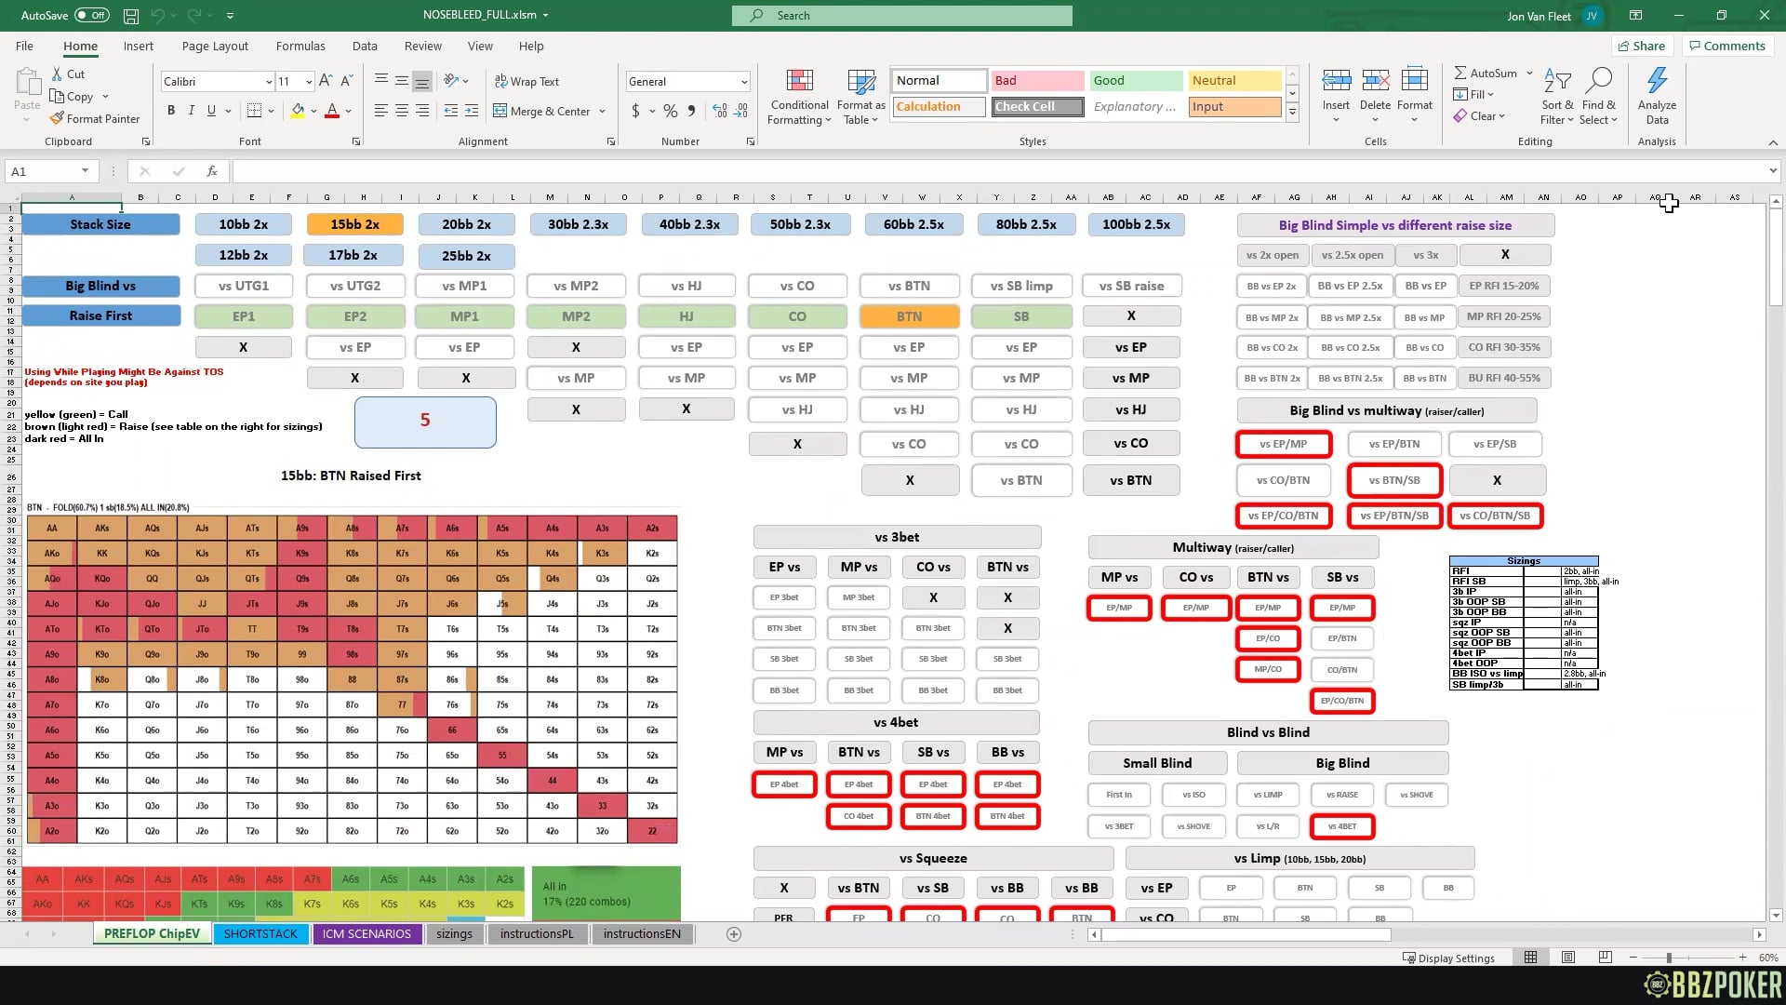Click the Share button
The image size is (1786, 1005).
(1642, 46)
